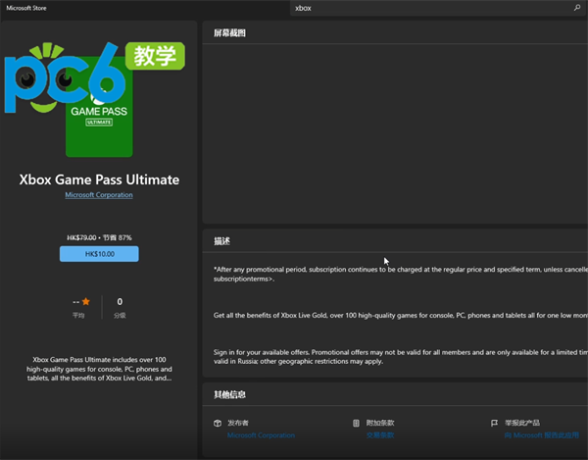Click the search magnifier icon
This screenshot has height=460, width=588.
577,8
